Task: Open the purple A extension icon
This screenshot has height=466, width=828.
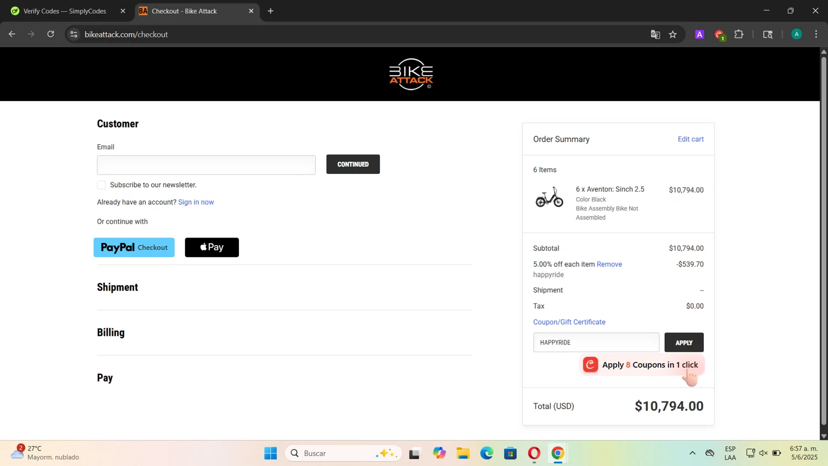Action: [699, 34]
